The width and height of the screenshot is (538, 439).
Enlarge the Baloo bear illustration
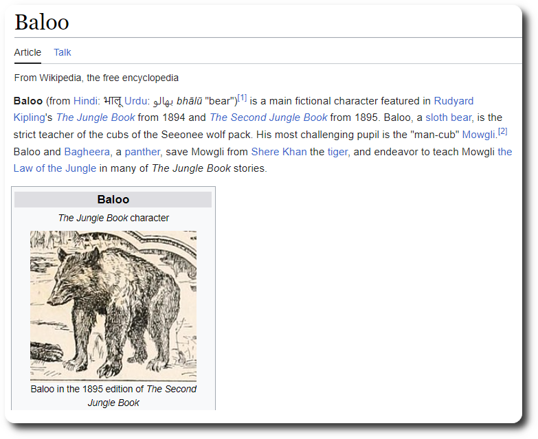113,305
